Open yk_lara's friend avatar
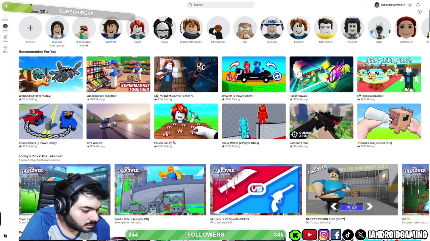The height and width of the screenshot is (241, 430). coord(57,28)
